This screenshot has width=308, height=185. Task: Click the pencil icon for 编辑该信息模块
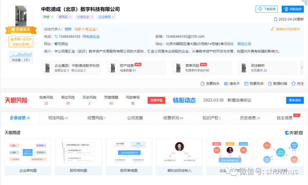pos(272,29)
